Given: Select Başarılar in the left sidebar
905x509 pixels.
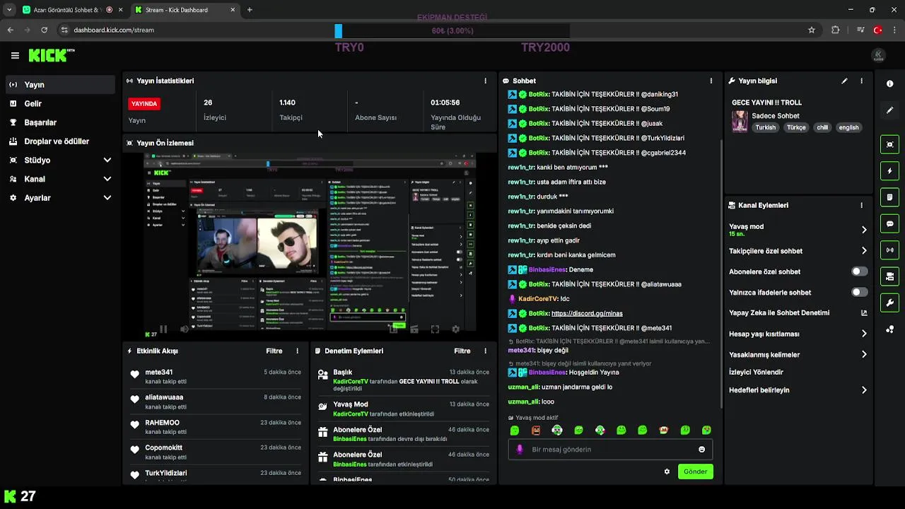Looking at the screenshot, I should click(60, 122).
